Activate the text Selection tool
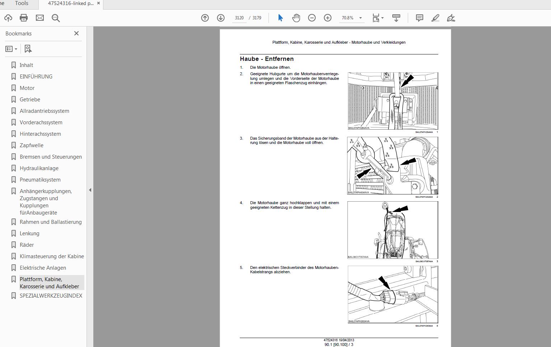This screenshot has width=551, height=347. pos(280,18)
